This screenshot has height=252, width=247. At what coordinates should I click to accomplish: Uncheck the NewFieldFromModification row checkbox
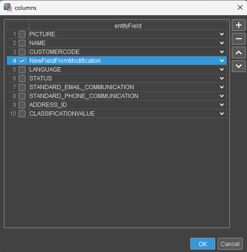tap(22, 61)
